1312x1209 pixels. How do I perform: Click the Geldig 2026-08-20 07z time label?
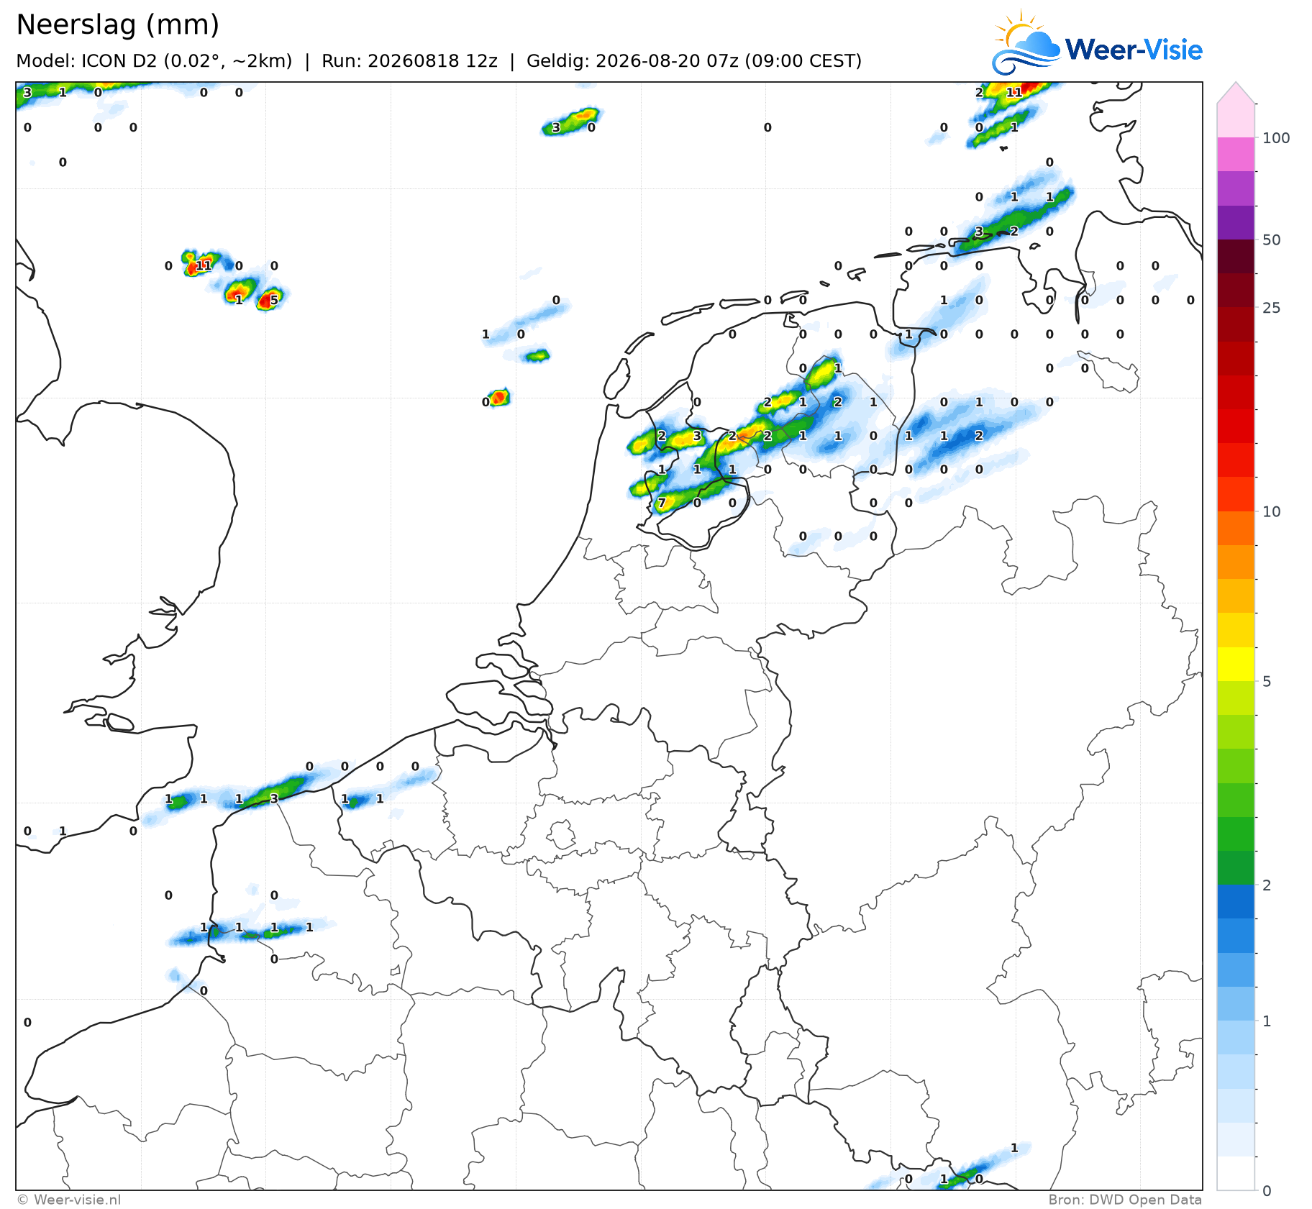coord(694,61)
